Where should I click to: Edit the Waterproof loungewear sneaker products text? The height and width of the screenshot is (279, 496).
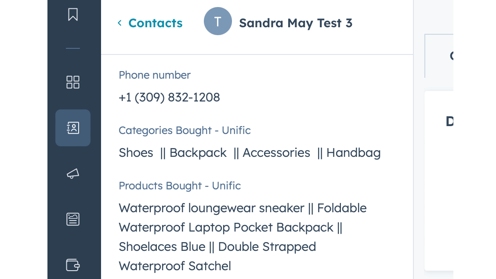coord(242,237)
